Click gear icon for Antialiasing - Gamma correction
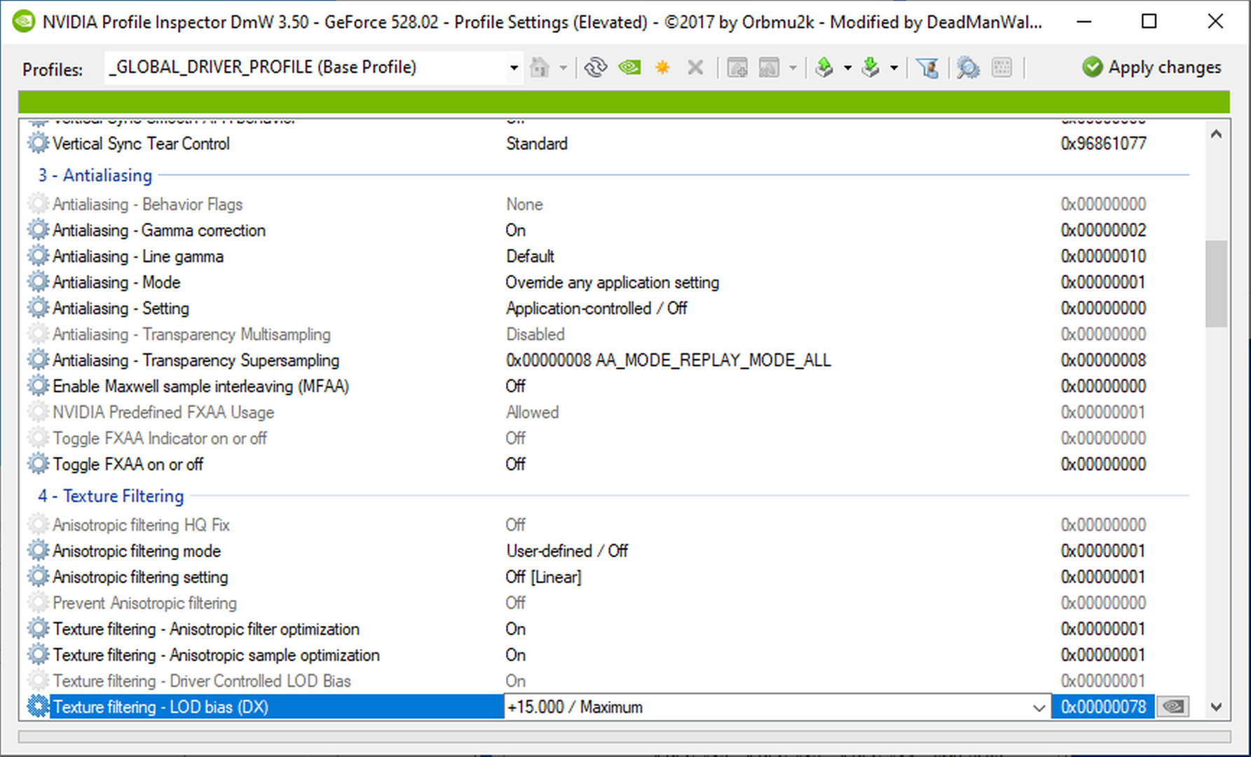 (38, 230)
